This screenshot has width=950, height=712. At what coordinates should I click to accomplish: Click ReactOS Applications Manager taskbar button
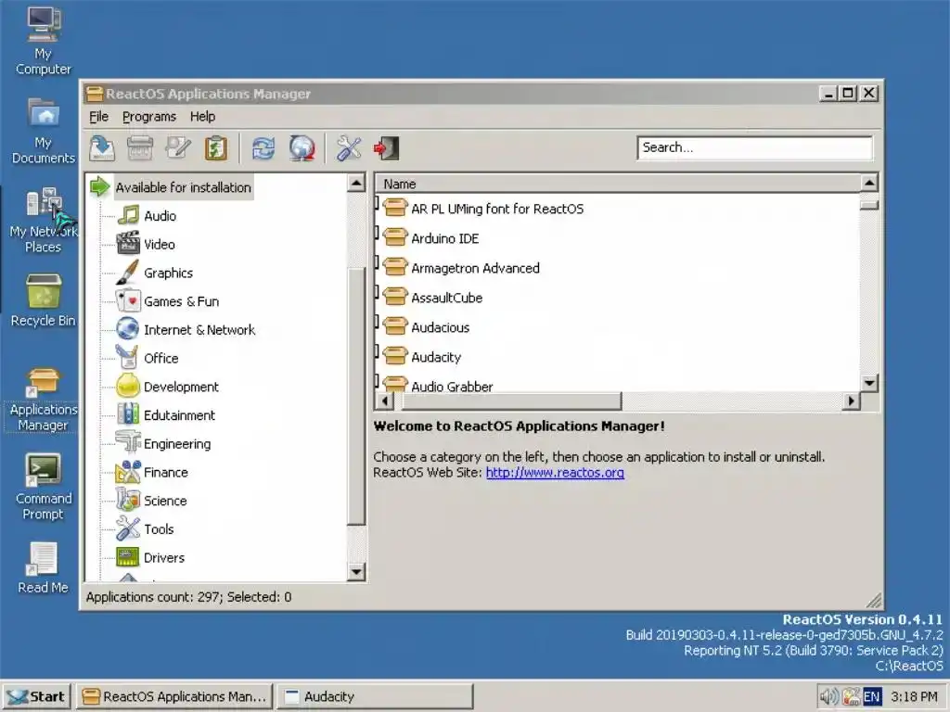174,696
